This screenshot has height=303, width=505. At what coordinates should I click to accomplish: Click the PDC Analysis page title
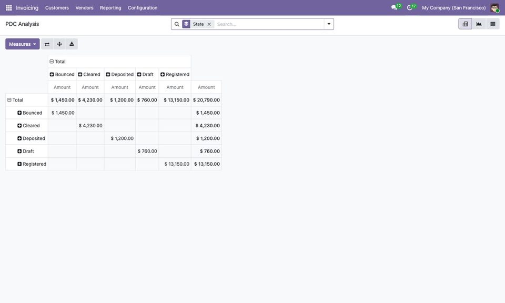coord(22,24)
